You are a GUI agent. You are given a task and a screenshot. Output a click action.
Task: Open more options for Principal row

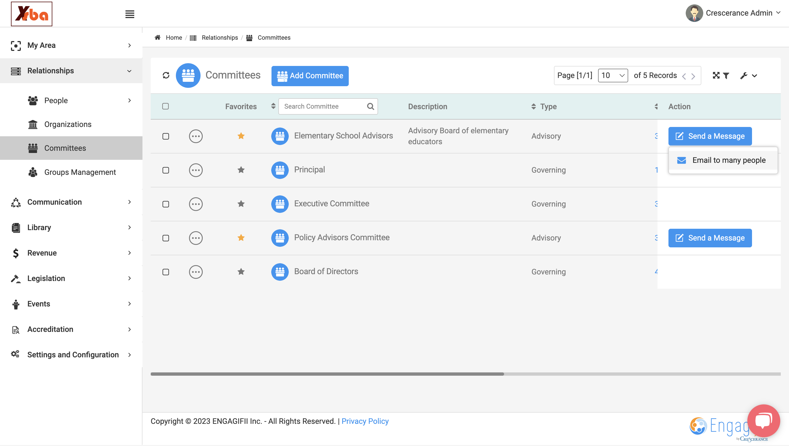(196, 170)
